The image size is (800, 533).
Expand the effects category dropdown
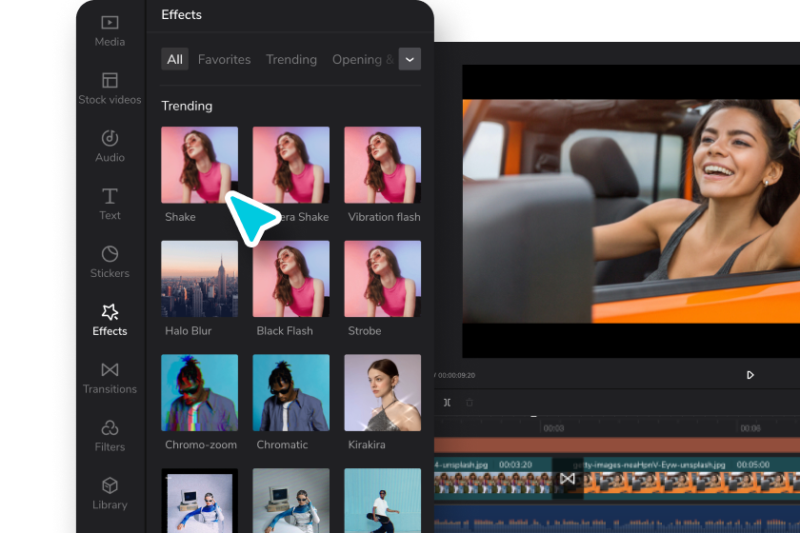[x=410, y=59]
